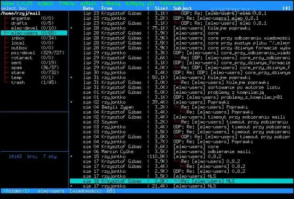The image size is (294, 199).
Task: Open sie 17 rzyjontko 'ODP: Re: 0.8.2'
Action: 181,171
